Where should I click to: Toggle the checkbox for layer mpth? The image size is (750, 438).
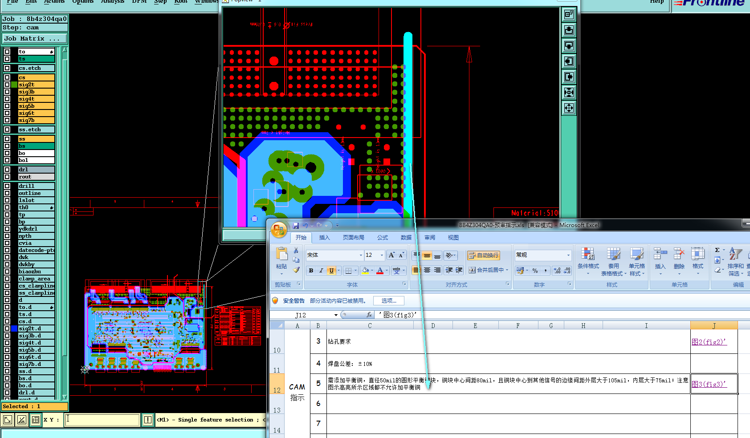click(7, 236)
